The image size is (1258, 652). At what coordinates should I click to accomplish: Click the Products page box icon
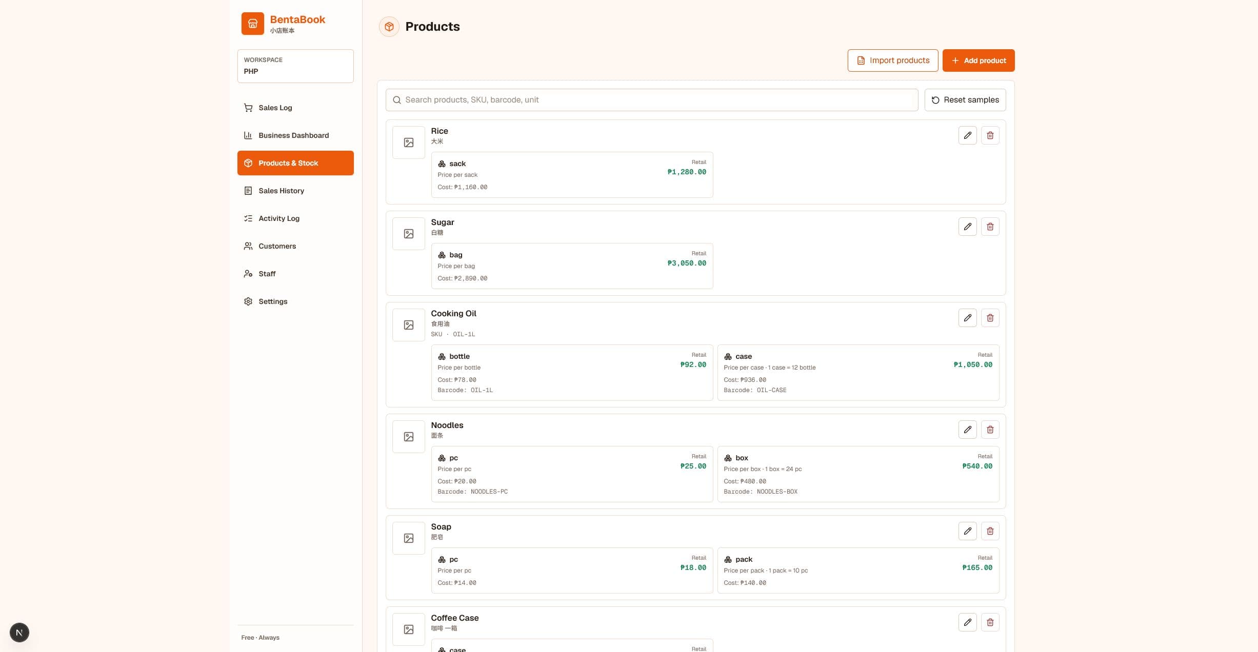coord(389,27)
